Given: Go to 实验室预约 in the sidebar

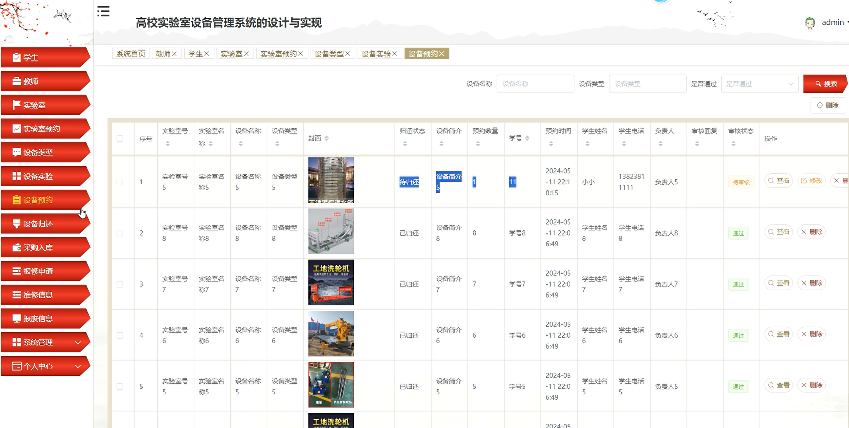Looking at the screenshot, I should click(45, 129).
